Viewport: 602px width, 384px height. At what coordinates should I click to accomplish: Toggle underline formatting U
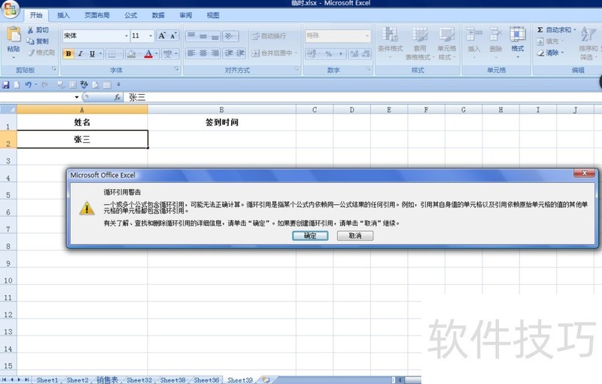pos(92,53)
